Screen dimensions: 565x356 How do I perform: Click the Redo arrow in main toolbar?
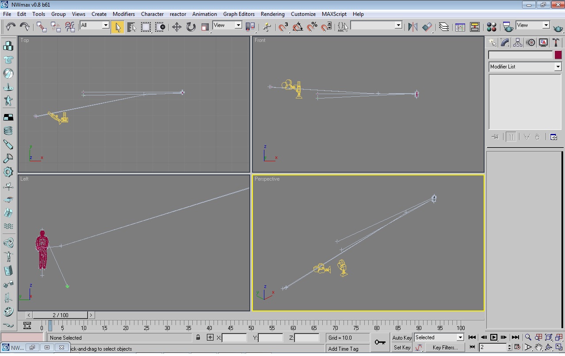coord(25,27)
